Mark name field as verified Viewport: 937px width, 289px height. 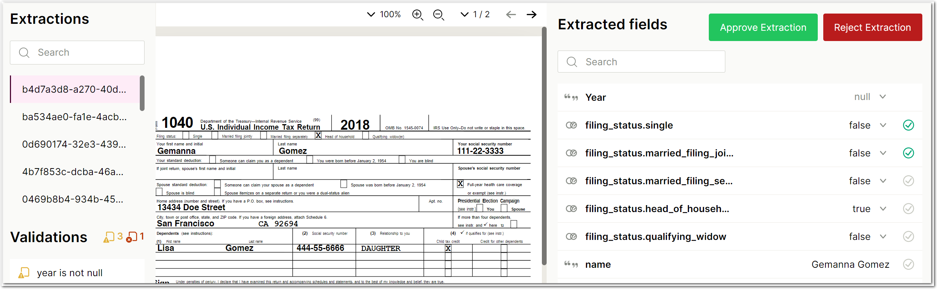pyautogui.click(x=908, y=264)
